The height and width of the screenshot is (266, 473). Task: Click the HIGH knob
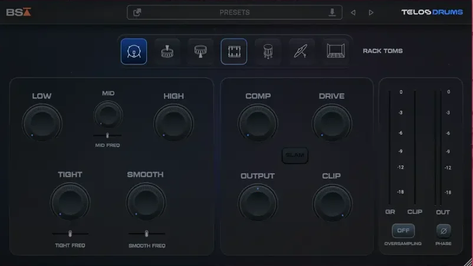(173, 123)
